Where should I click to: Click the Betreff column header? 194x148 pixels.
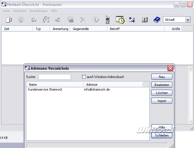tap(136, 29)
